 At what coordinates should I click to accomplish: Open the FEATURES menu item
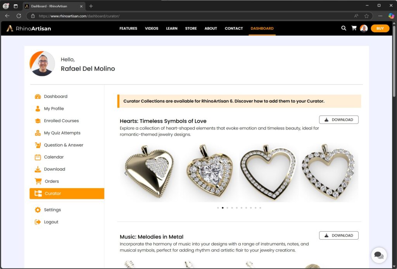click(x=128, y=29)
